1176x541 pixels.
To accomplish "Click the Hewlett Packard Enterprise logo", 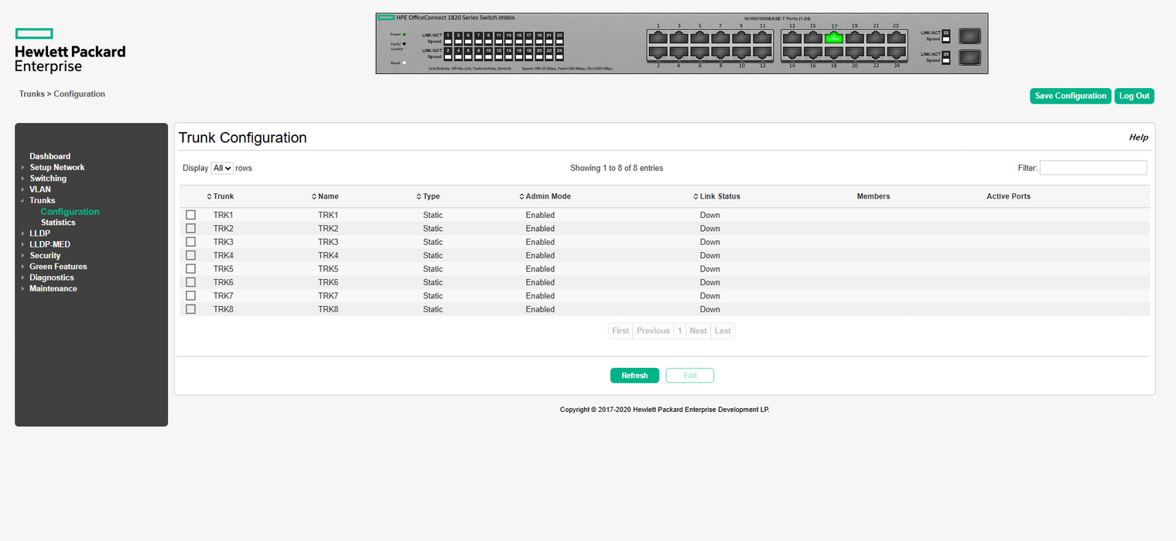I will pyautogui.click(x=70, y=50).
